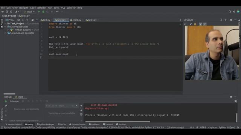Toggle autoscroll to source in Structure
The image size is (241, 135).
point(200,24)
